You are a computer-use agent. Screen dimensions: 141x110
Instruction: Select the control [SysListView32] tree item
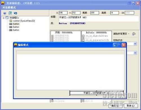tap(24, 21)
